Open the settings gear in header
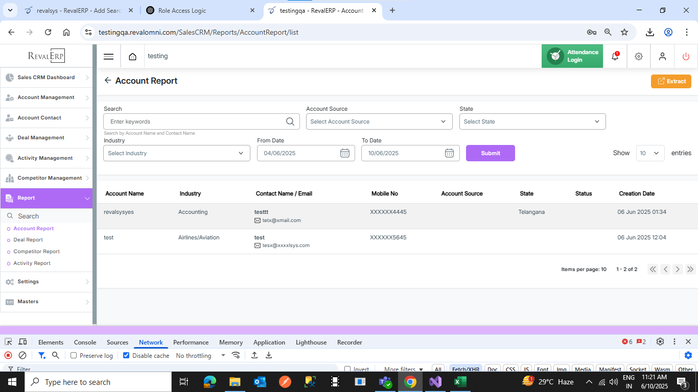Image resolution: width=698 pixels, height=392 pixels. [639, 57]
